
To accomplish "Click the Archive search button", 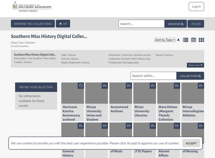I will tap(175, 24).
